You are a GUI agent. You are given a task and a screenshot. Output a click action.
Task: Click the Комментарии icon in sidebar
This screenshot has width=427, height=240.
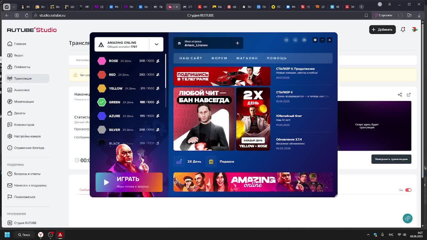[10, 125]
